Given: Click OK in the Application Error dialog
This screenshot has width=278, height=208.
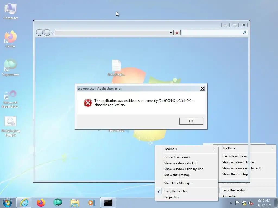Looking at the screenshot, I should [x=191, y=121].
